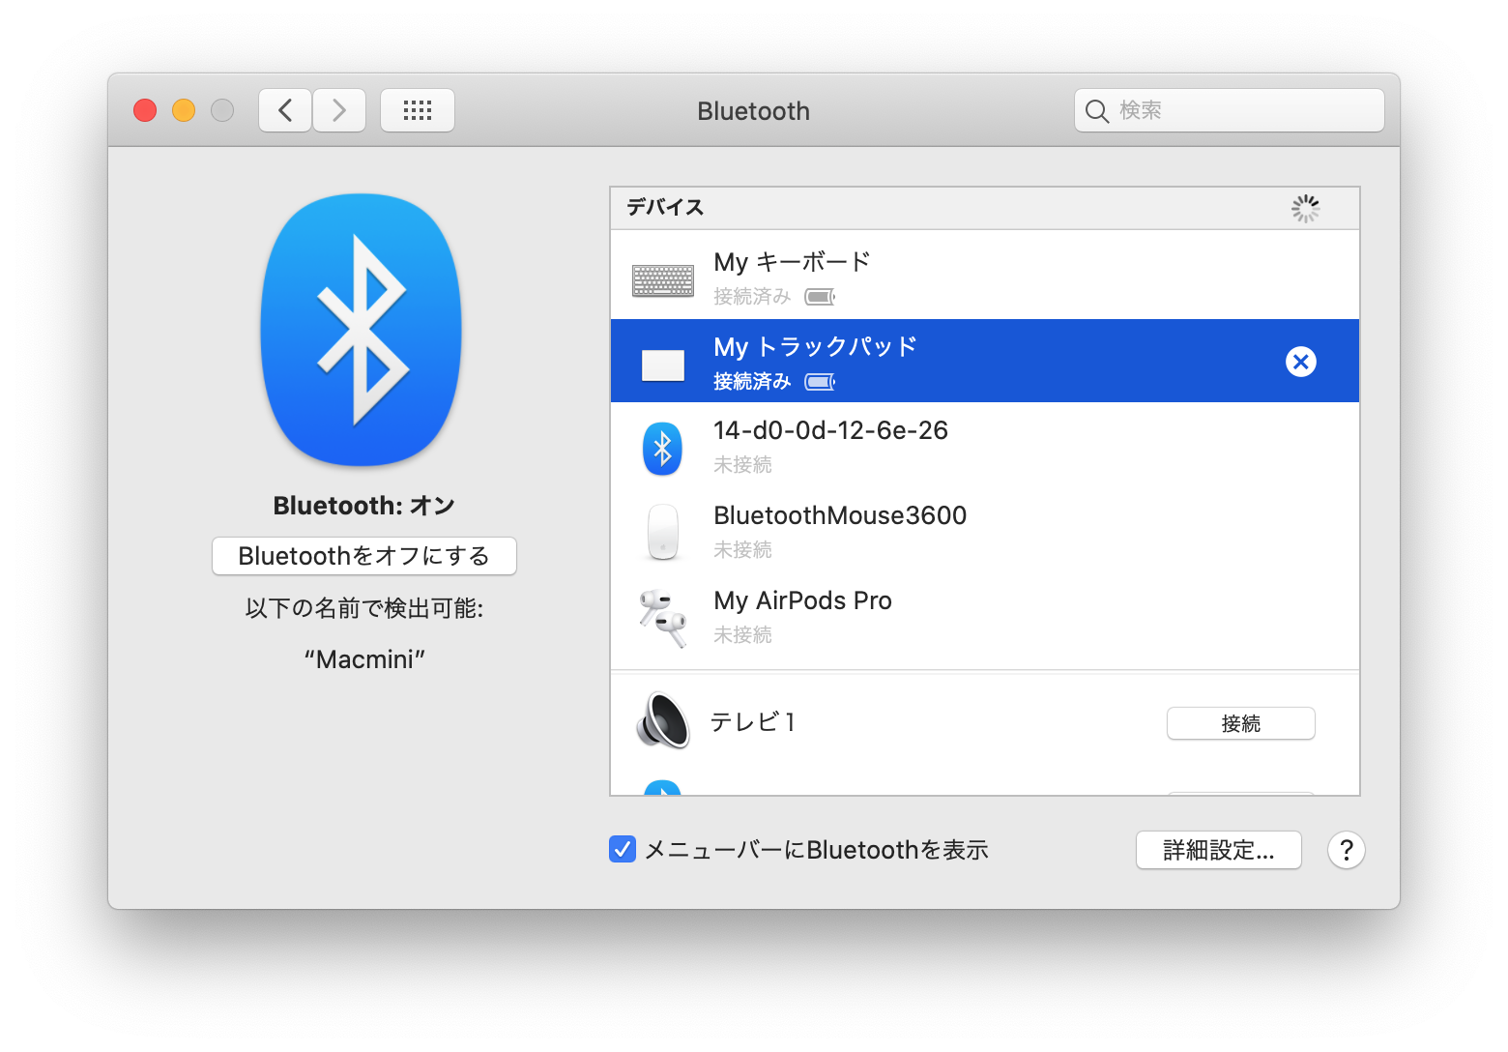Show all preferences with the grid button
The width and height of the screenshot is (1508, 1052).
[418, 110]
